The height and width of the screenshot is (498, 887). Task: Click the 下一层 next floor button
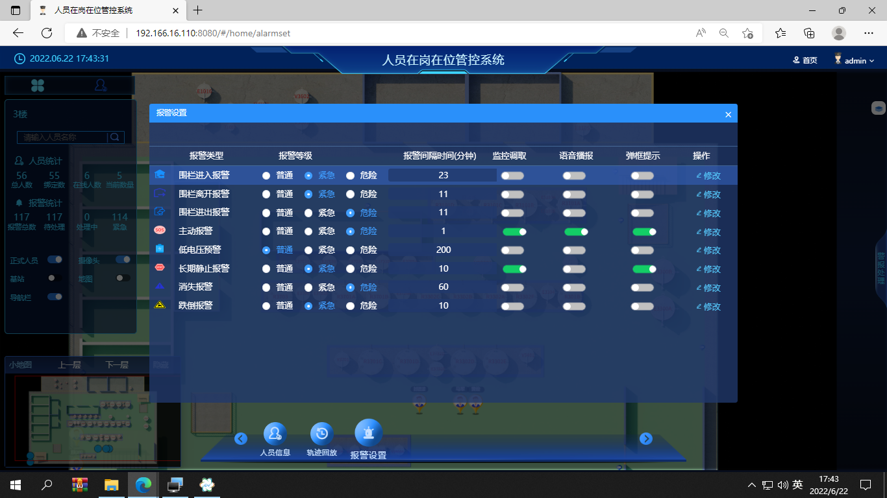117,365
